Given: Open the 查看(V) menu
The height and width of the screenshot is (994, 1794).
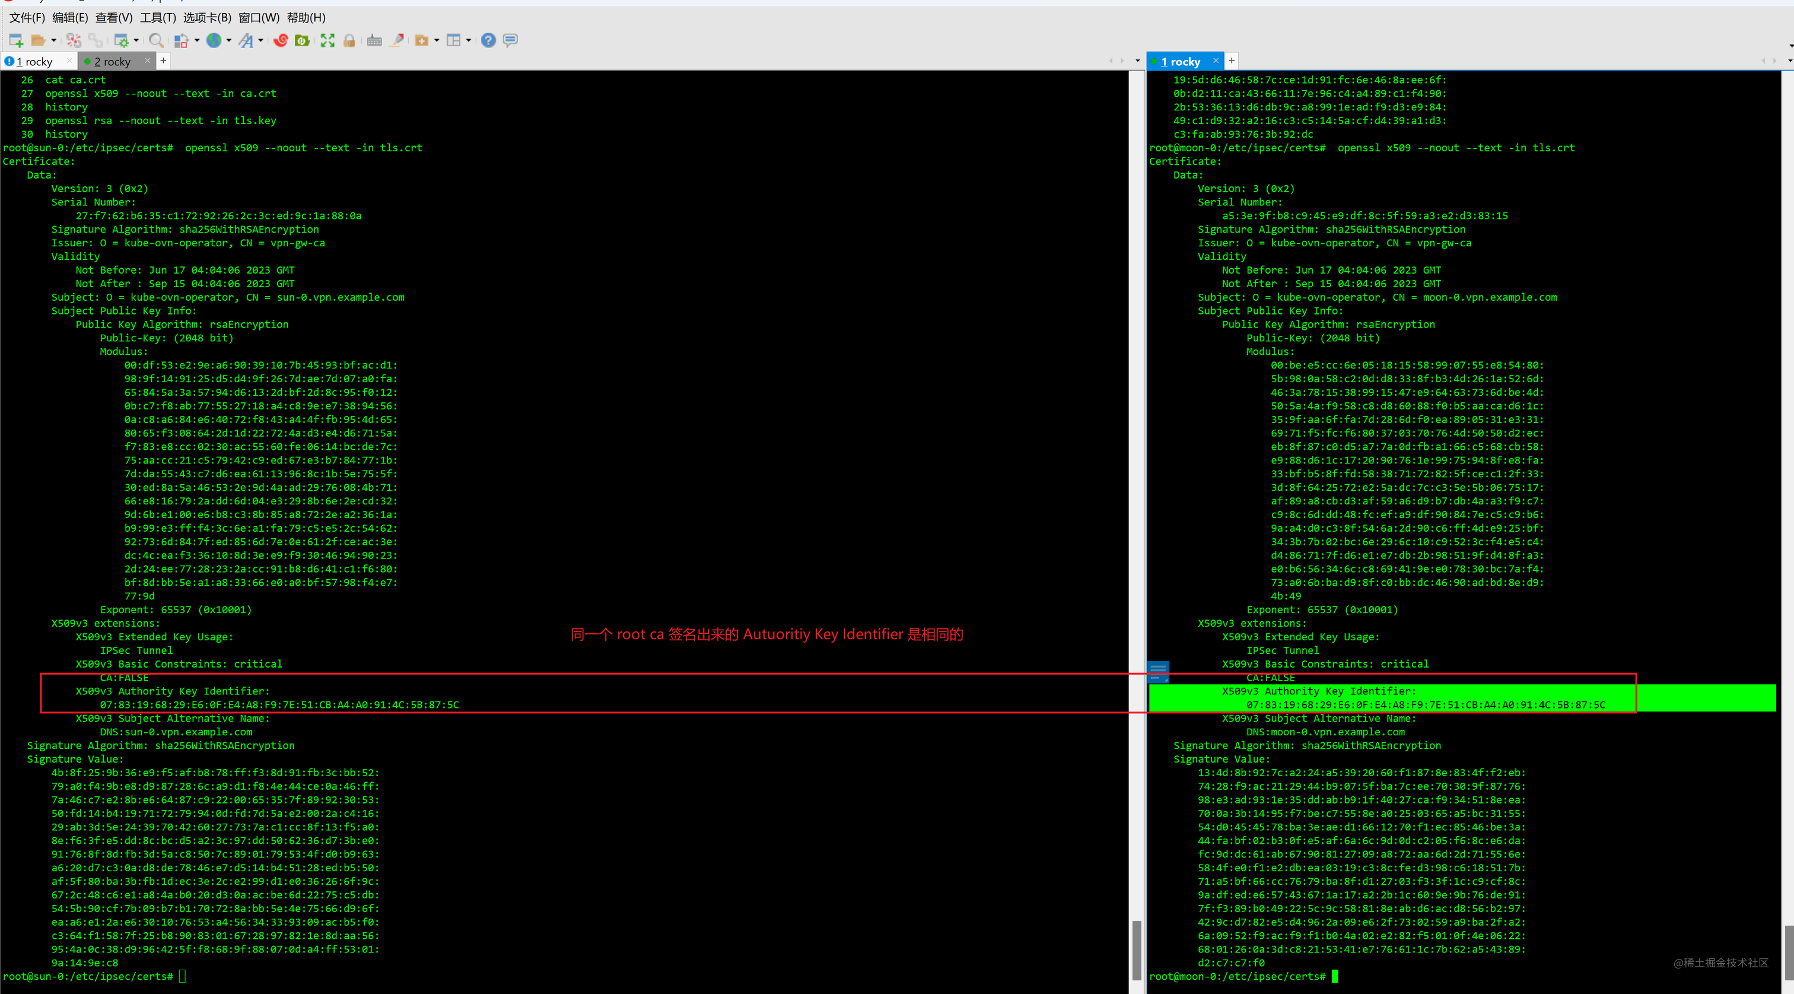Looking at the screenshot, I should point(113,17).
